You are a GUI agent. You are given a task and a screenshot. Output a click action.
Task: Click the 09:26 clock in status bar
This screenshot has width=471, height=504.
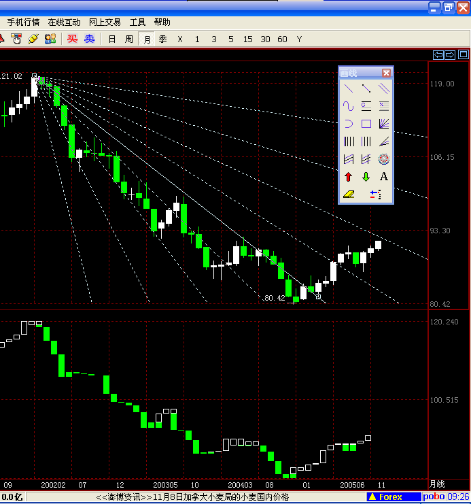[x=458, y=497]
